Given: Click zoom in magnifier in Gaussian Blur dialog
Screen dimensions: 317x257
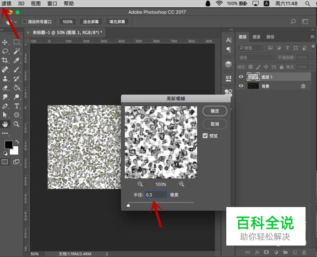Looking at the screenshot, I should [182, 184].
